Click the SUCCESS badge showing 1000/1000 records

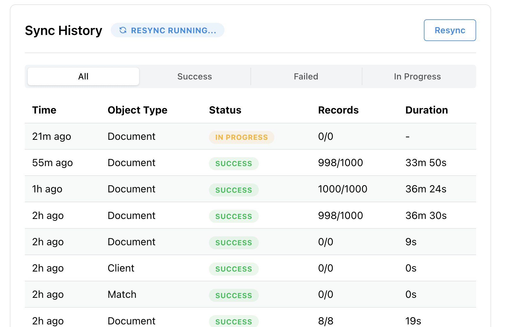[x=234, y=190]
